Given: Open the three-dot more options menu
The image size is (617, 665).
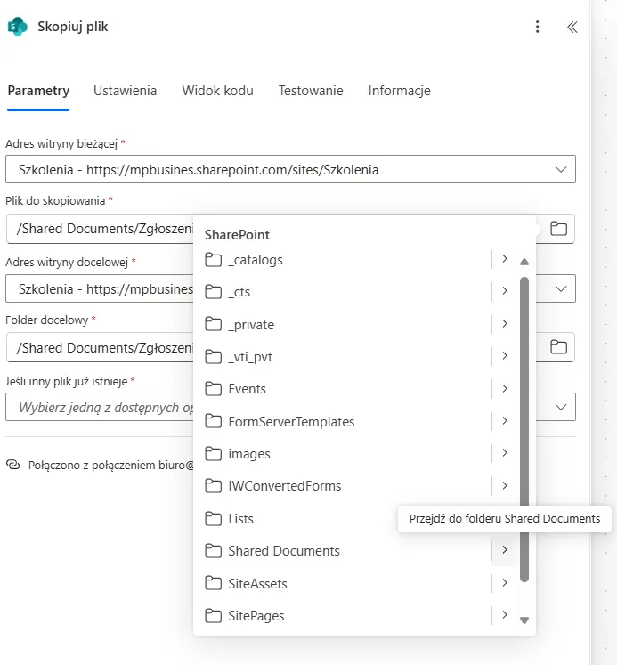Looking at the screenshot, I should click(537, 27).
